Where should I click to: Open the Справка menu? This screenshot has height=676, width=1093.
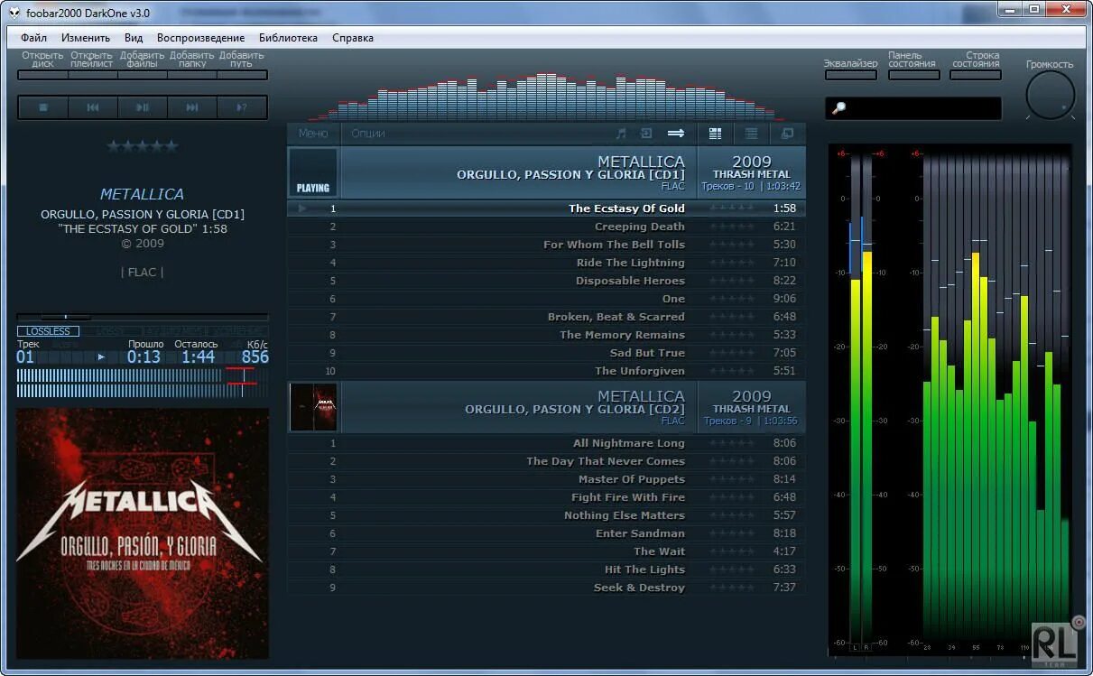click(353, 38)
